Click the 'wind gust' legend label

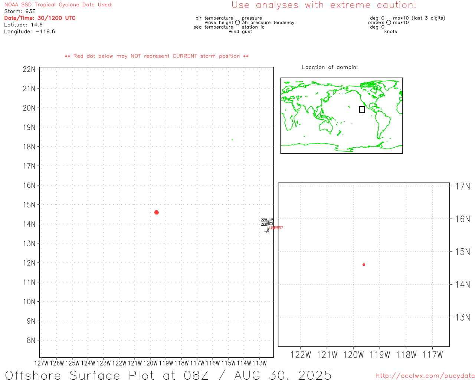[240, 32]
